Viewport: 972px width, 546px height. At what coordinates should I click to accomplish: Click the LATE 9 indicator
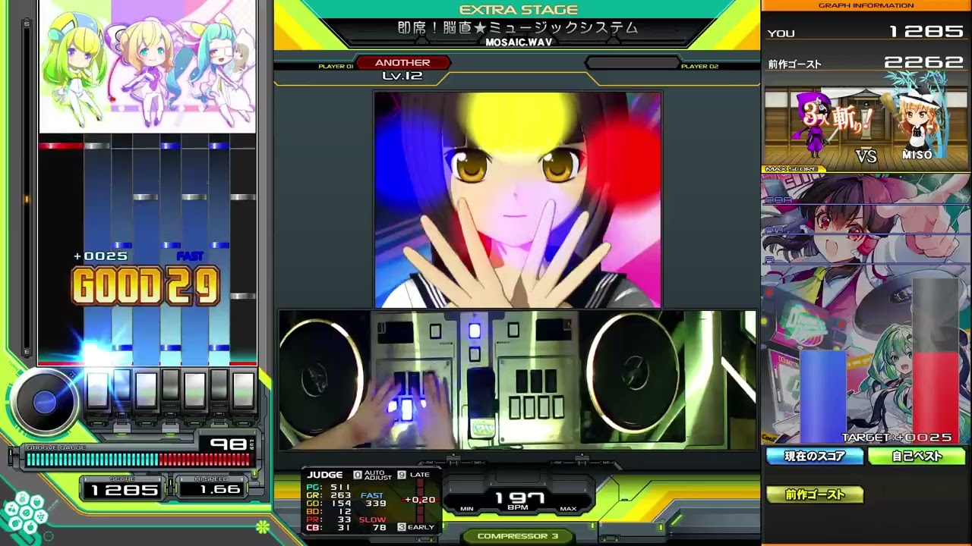[x=414, y=475]
